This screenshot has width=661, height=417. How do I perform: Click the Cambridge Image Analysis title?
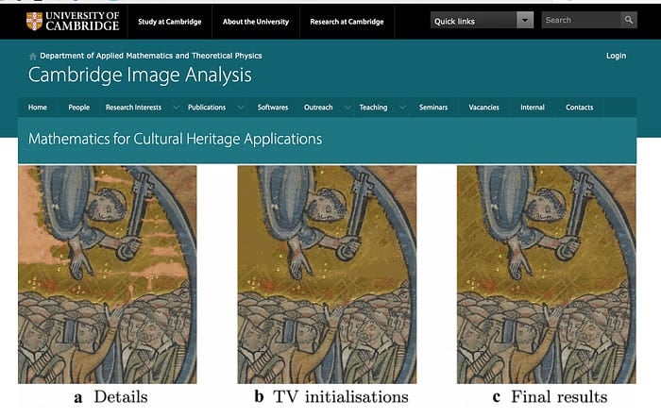pyautogui.click(x=140, y=75)
